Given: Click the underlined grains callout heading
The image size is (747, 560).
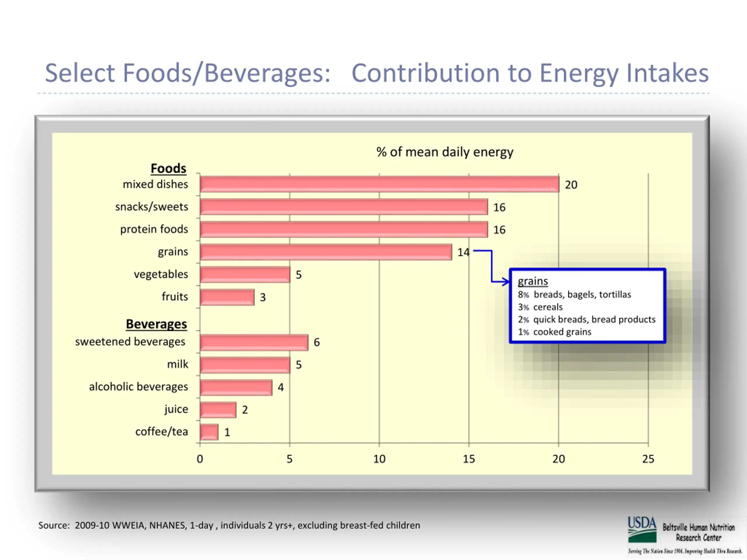Looking at the screenshot, I should pos(533,281).
